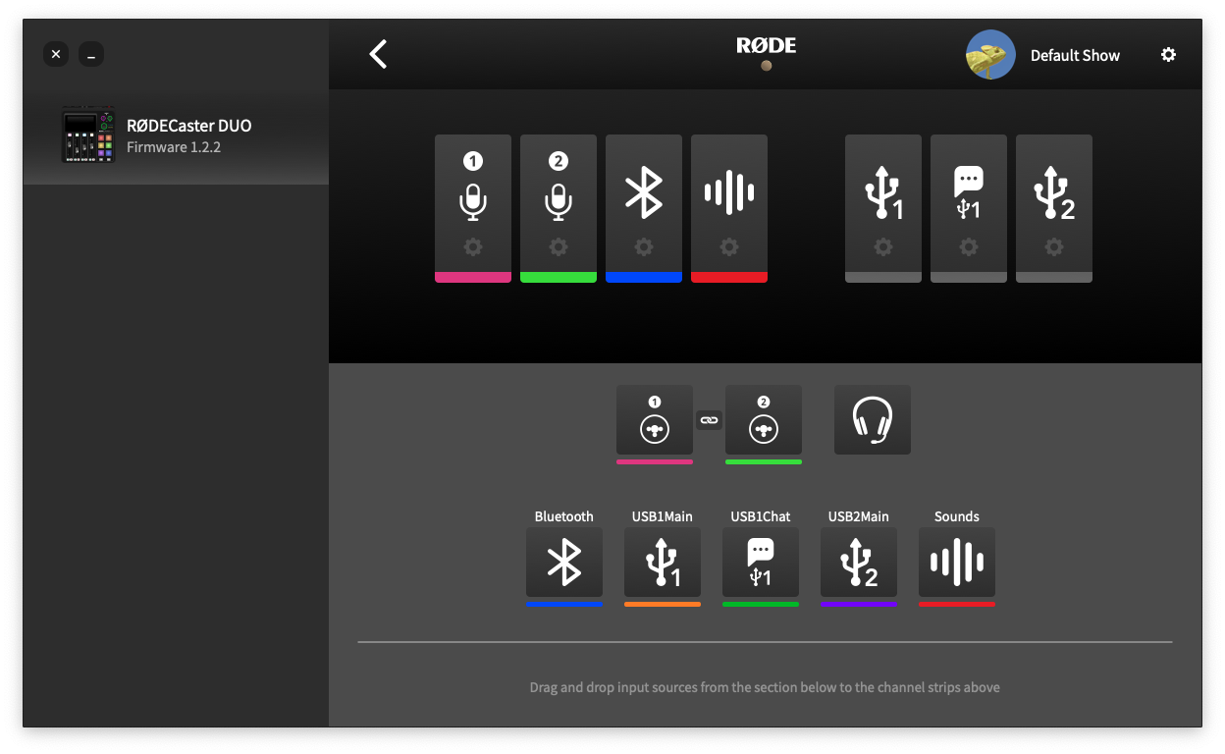
Task: Choose the Sounds input source tile
Action: 957,563
